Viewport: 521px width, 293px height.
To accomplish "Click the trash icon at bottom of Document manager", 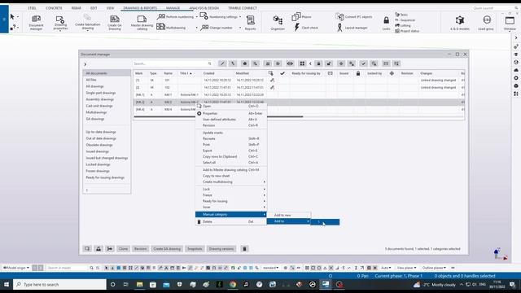I will pos(244,248).
